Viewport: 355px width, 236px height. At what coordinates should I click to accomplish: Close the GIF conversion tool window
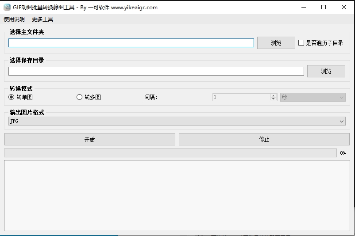point(343,7)
